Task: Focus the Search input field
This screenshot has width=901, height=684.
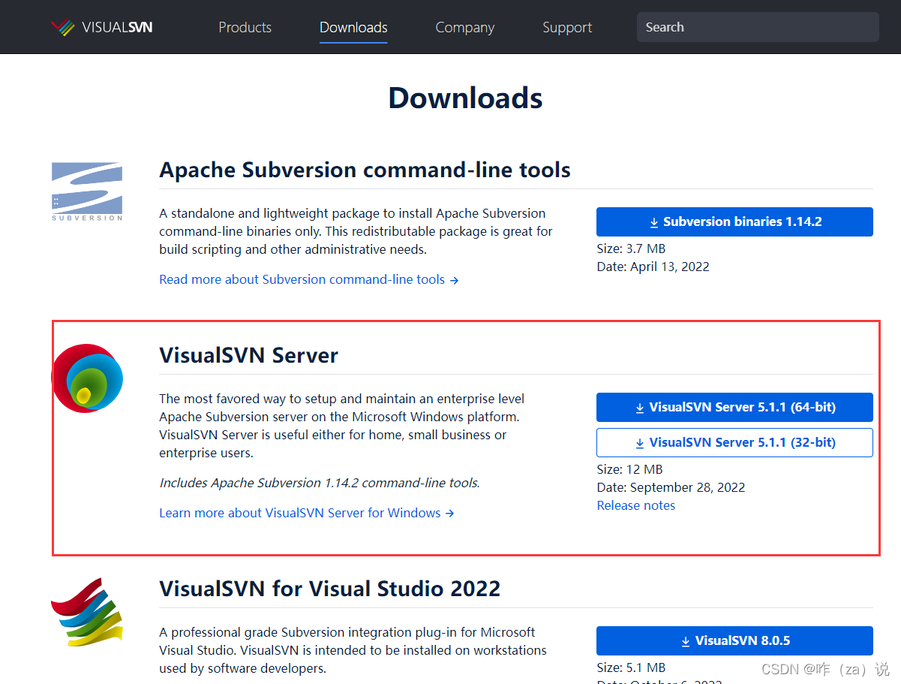Action: pyautogui.click(x=758, y=27)
